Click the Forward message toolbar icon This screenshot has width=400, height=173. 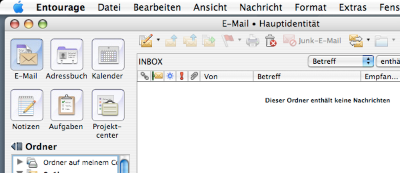(x=209, y=41)
